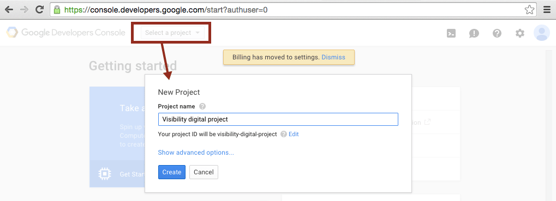The width and height of the screenshot is (556, 201).
Task: Click the Cancel button
Action: click(204, 172)
